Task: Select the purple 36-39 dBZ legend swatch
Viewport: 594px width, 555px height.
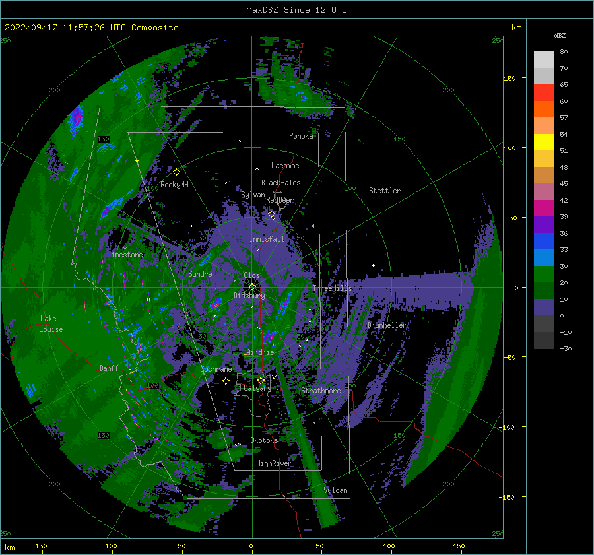Action: click(x=544, y=225)
